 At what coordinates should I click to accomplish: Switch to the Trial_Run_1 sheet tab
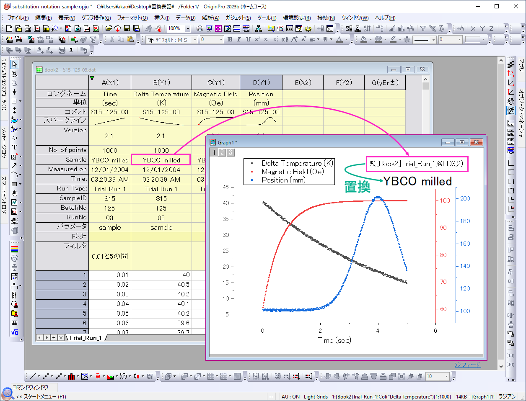pos(86,338)
